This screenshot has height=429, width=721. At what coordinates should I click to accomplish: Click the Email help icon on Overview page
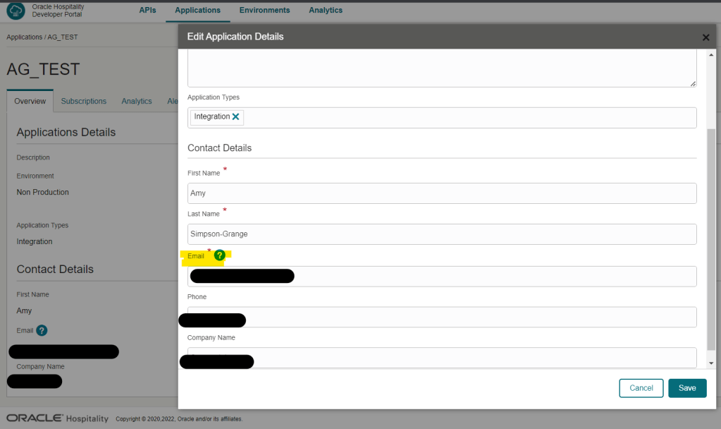coord(42,330)
